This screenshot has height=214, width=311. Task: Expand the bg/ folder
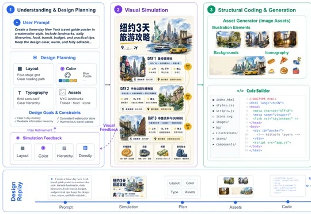pos(217,127)
